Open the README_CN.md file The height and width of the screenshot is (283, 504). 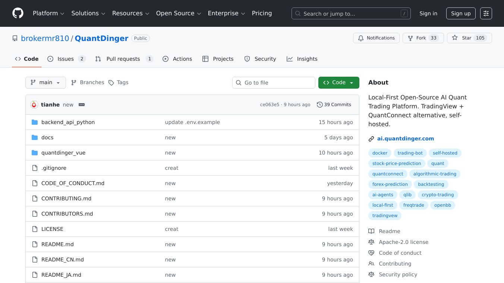pyautogui.click(x=63, y=260)
